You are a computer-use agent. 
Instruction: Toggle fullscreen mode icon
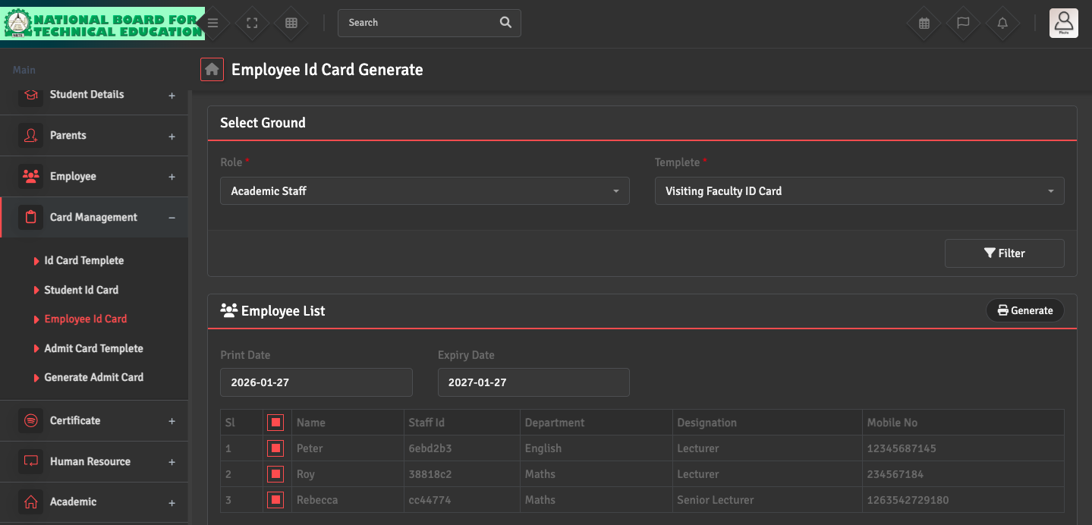point(253,23)
